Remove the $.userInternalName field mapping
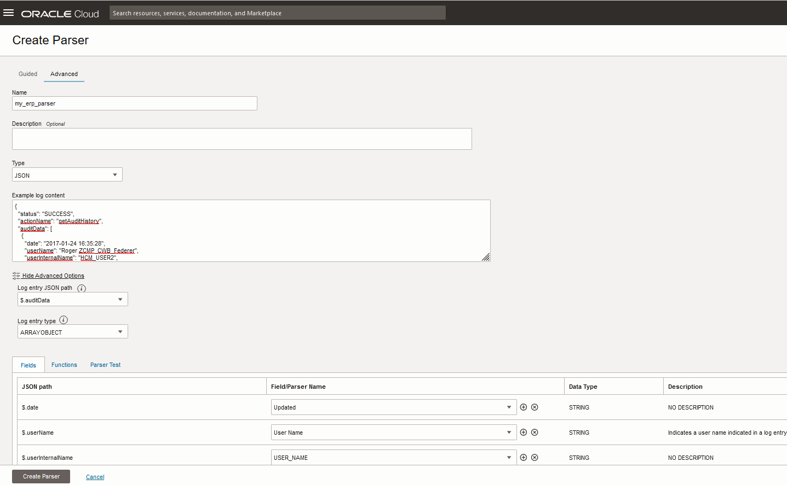The image size is (787, 485). pos(535,458)
